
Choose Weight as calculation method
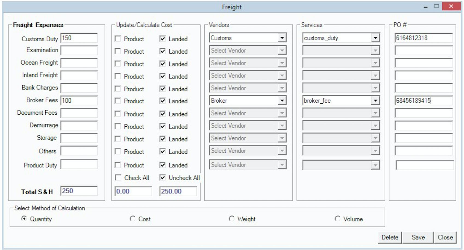(231, 219)
